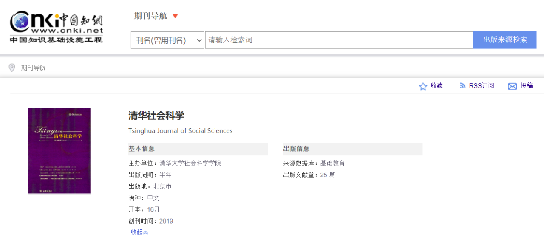Select the 收藏 text label
This screenshot has width=544, height=249.
point(437,86)
